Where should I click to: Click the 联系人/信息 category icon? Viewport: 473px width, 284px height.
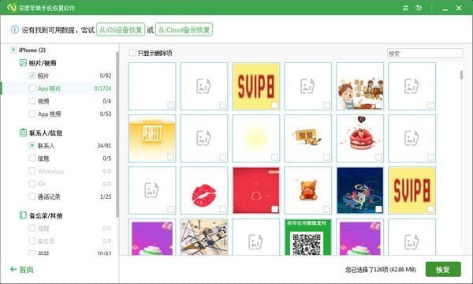23,133
